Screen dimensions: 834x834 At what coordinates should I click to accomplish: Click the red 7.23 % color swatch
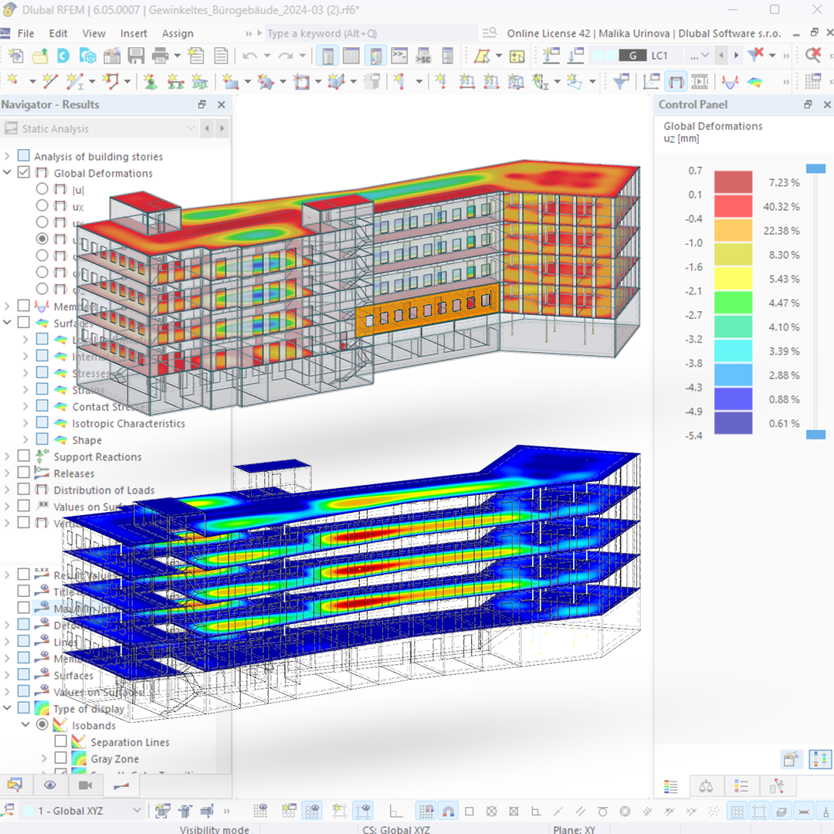[732, 181]
